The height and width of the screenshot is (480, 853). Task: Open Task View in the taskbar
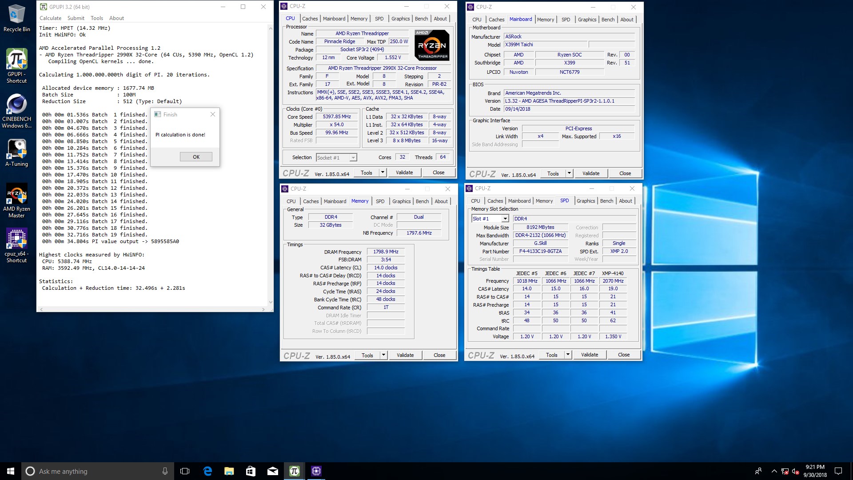(x=185, y=471)
